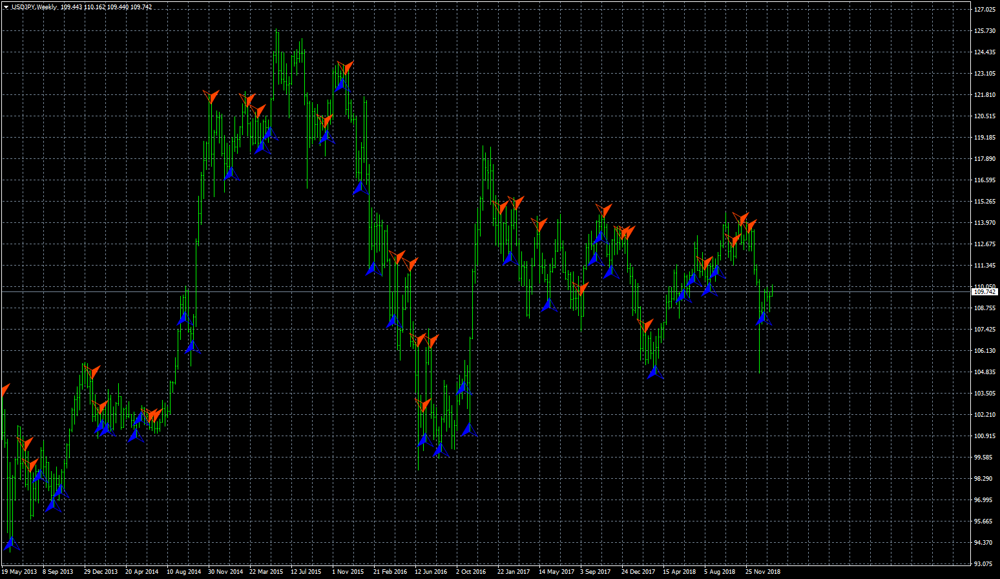The height and width of the screenshot is (579, 1000).
Task: Click the 20 Apr 2014 date label
Action: [142, 572]
